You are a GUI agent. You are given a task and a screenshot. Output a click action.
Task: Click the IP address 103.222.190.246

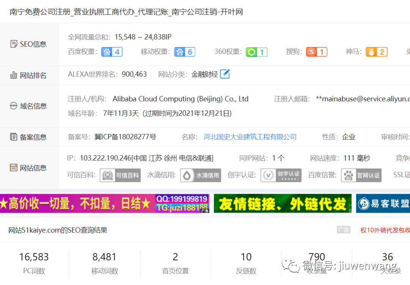[x=106, y=158]
